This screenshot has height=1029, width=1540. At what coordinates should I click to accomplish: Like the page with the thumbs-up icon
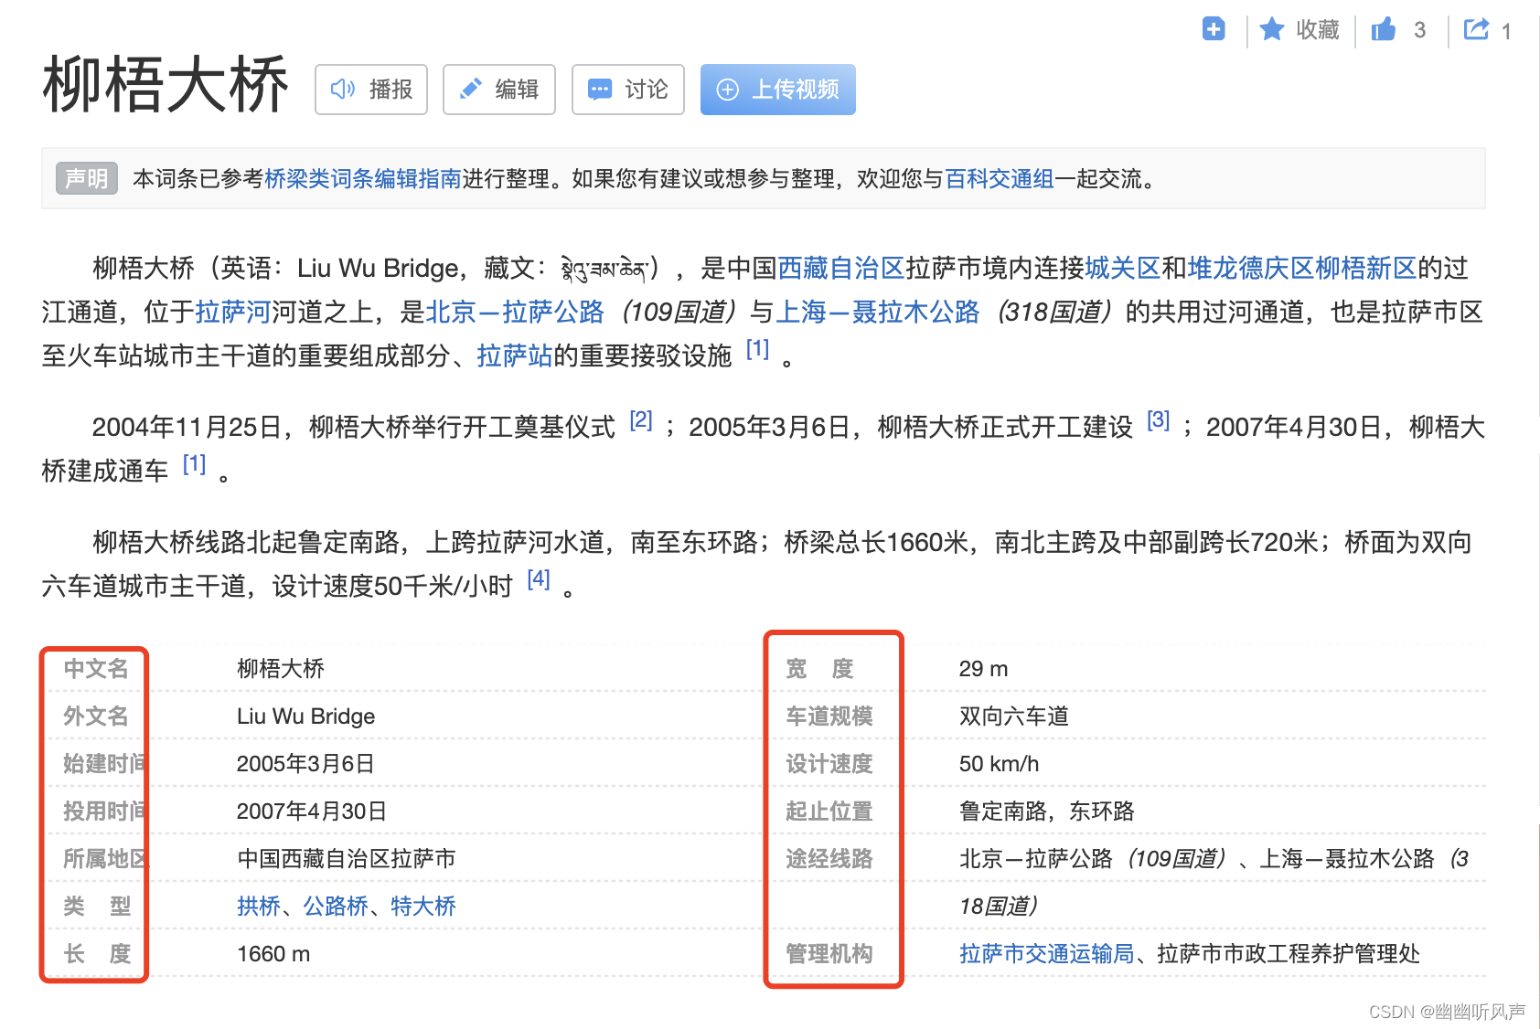[x=1384, y=29]
